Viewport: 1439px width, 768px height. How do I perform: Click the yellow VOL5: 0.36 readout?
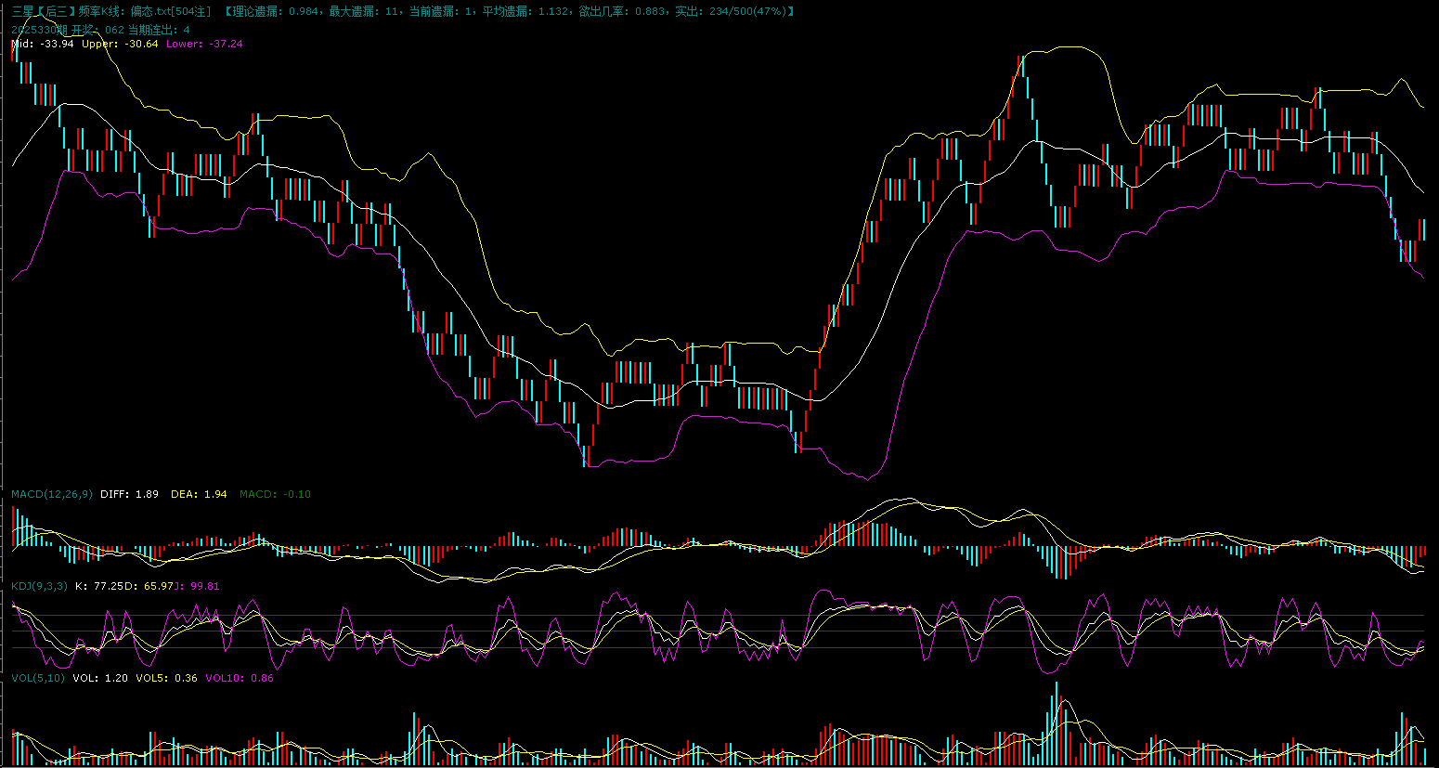[x=166, y=678]
